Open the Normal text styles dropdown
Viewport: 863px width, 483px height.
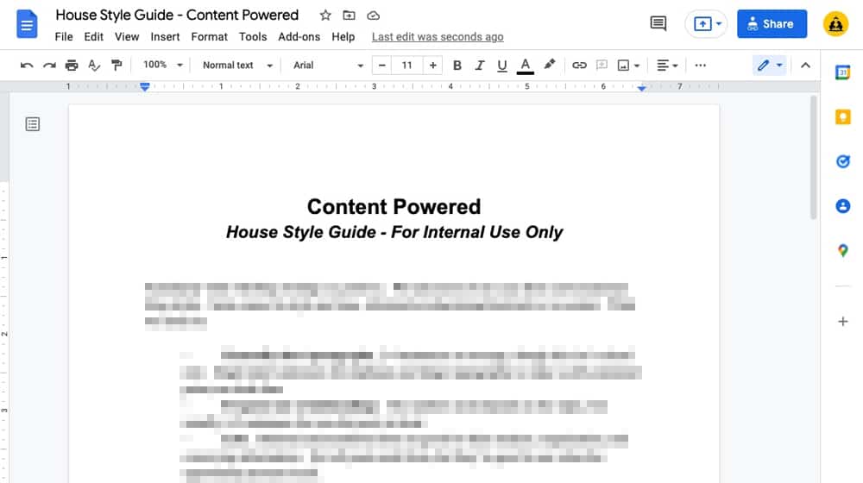coord(237,65)
